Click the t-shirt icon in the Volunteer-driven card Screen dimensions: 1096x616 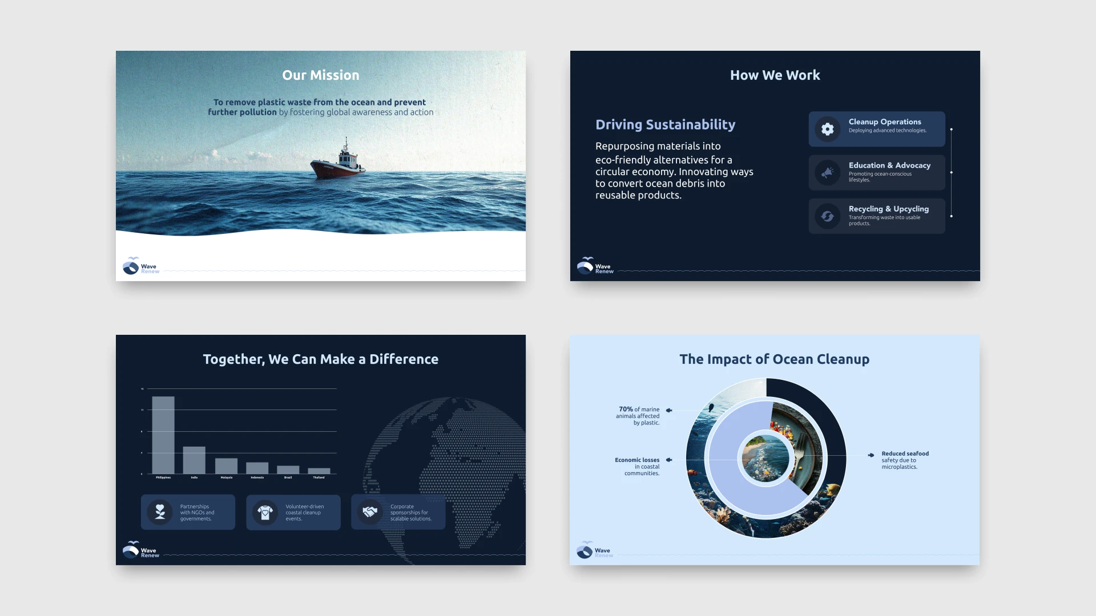(x=265, y=512)
